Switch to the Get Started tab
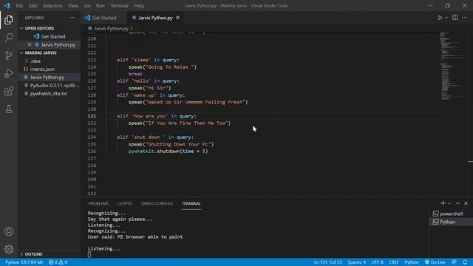 (x=104, y=18)
